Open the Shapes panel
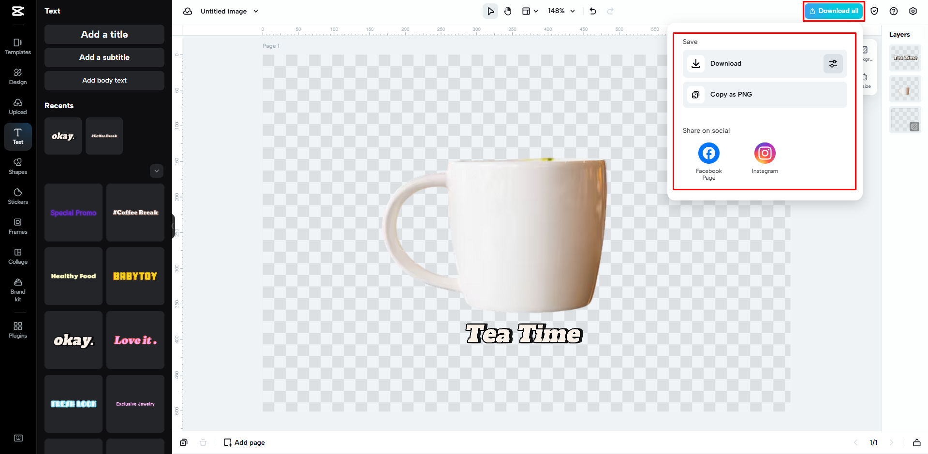 (17, 166)
